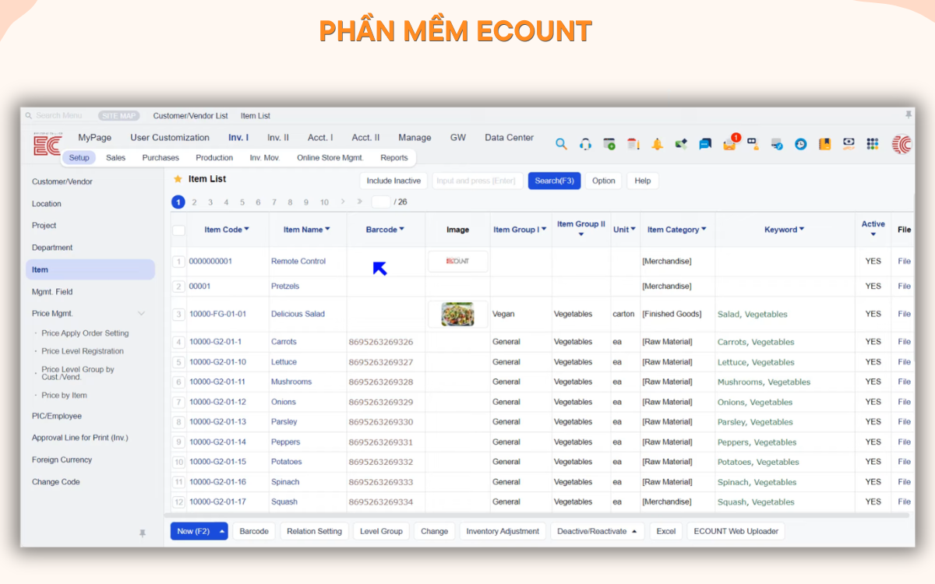Click the money in hand icon
Image resolution: width=935 pixels, height=584 pixels.
(x=849, y=144)
